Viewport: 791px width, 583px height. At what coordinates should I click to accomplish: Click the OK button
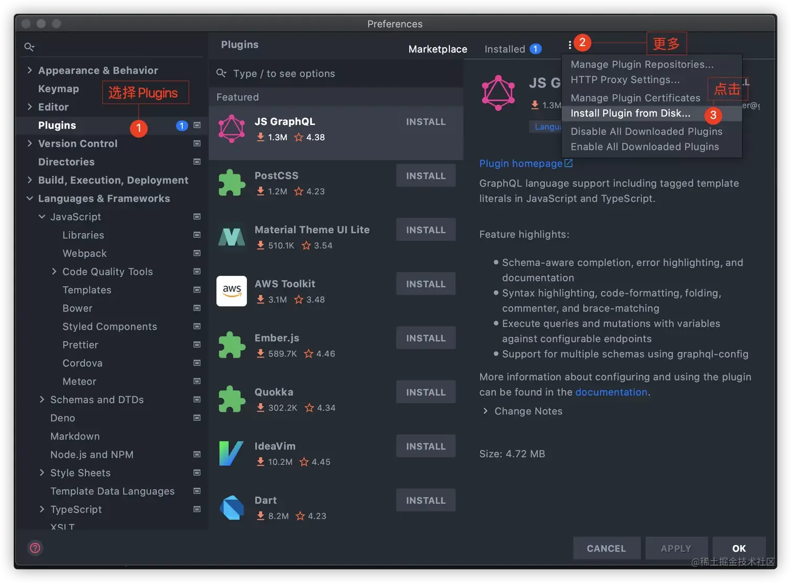tap(739, 548)
